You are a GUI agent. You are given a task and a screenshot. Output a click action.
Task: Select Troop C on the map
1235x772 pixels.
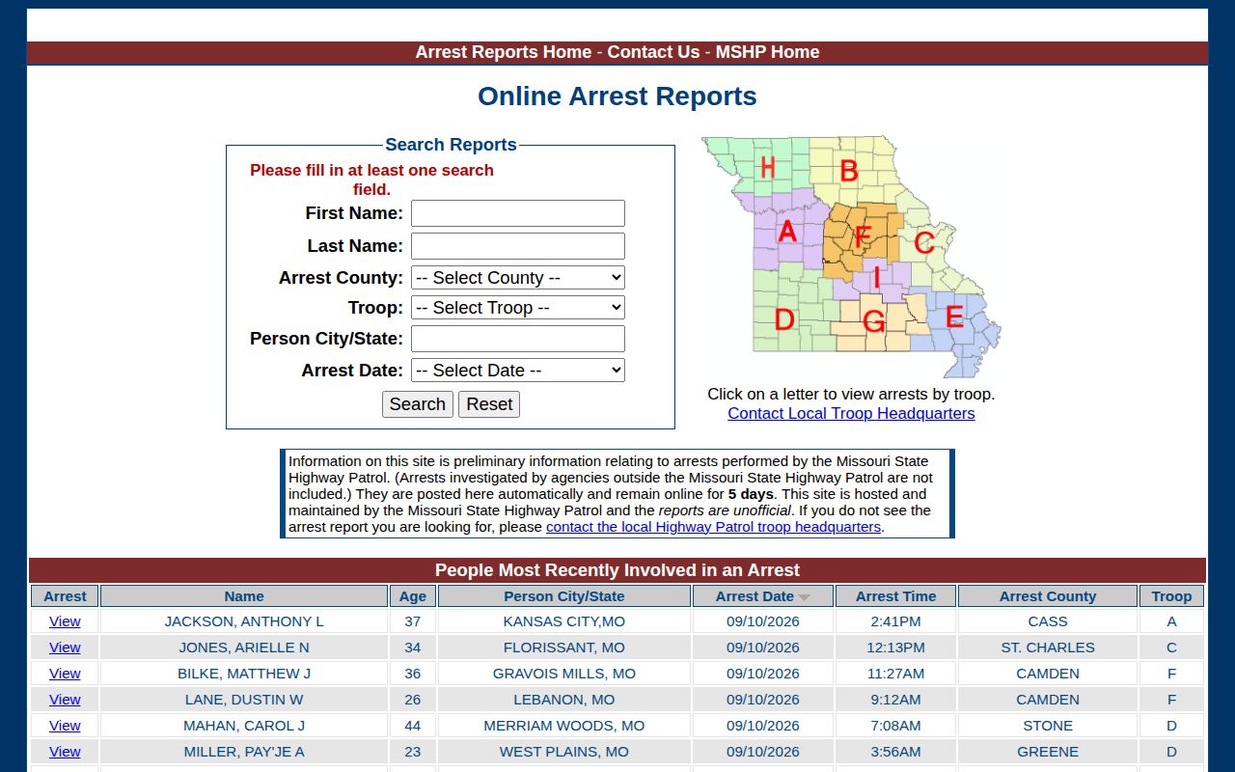923,242
